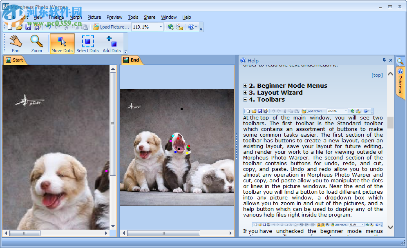The image size is (407, 248).
Task: Expand the '2. Beginner Mode Menus' section
Action: 245,86
